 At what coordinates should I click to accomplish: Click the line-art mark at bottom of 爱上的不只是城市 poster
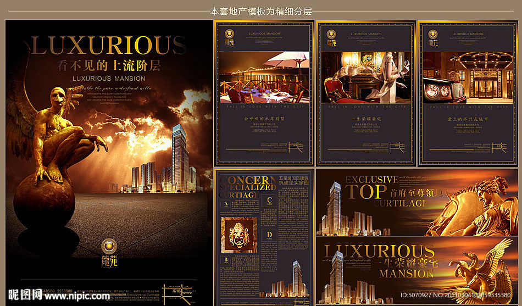click(499, 147)
